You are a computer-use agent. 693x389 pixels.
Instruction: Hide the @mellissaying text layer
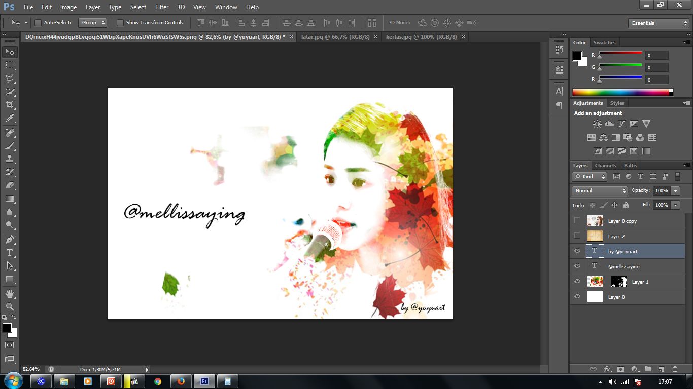coord(577,266)
